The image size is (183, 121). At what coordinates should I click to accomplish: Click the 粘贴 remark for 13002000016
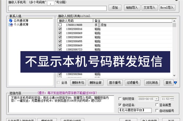pos(98,29)
